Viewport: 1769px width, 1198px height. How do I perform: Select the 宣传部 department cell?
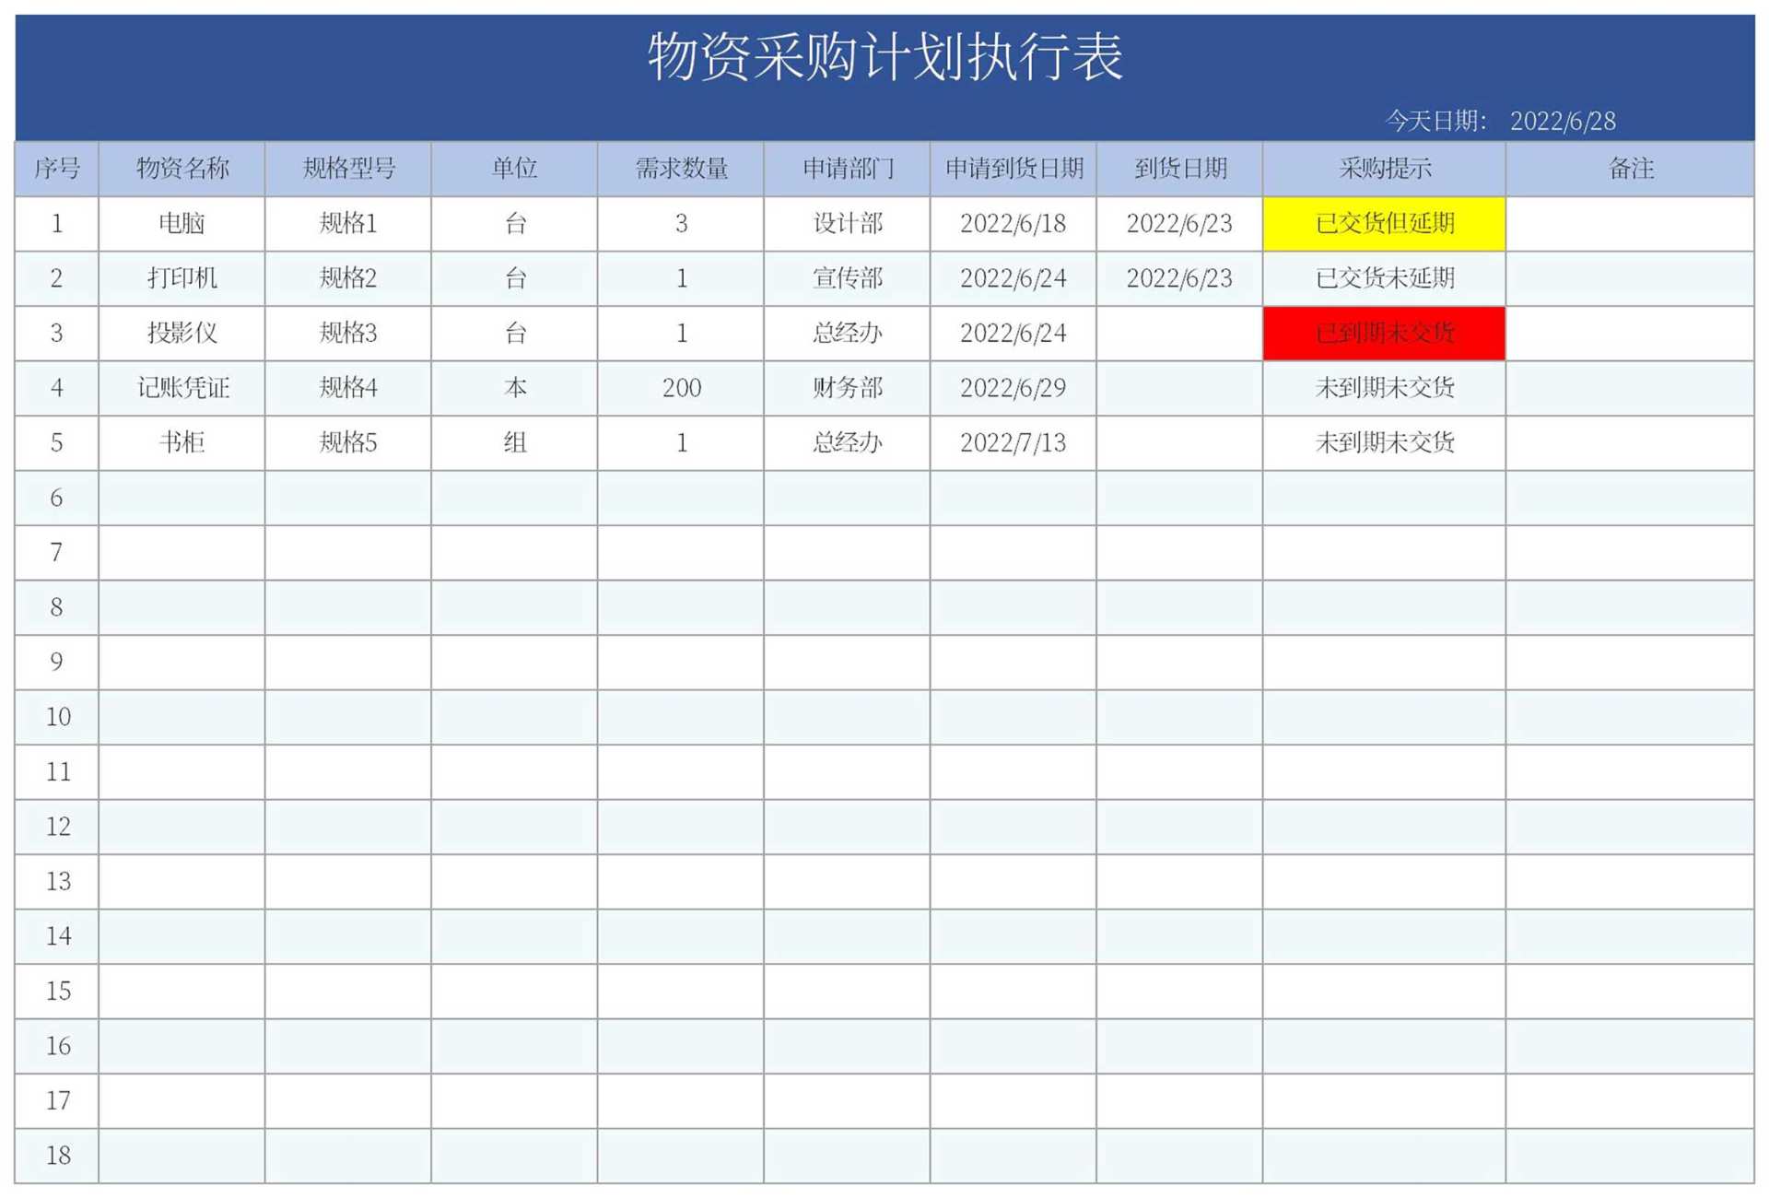pyautogui.click(x=848, y=278)
